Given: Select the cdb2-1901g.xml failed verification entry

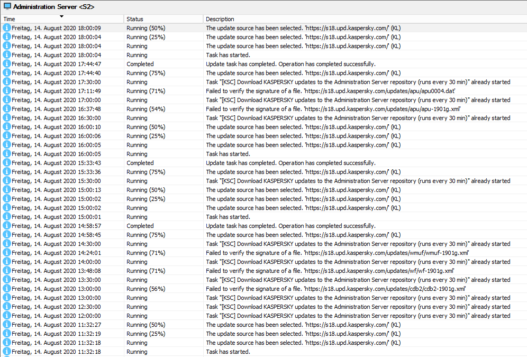Looking at the screenshot, I should (x=336, y=289).
